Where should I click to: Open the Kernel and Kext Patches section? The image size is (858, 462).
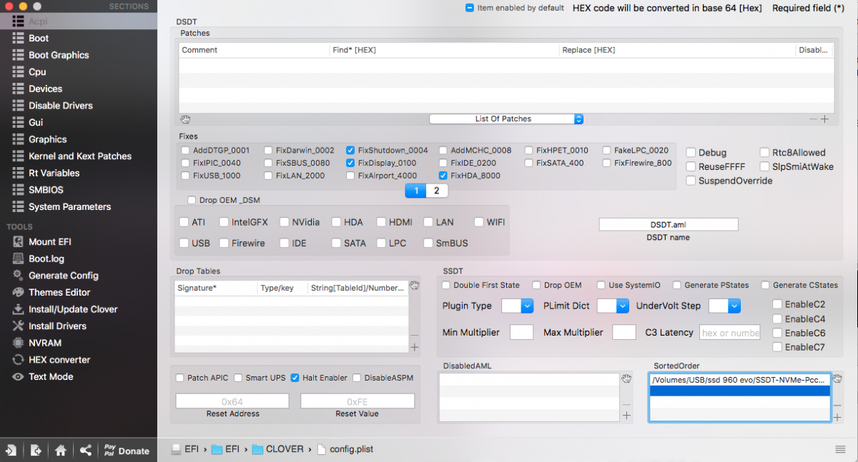click(79, 156)
